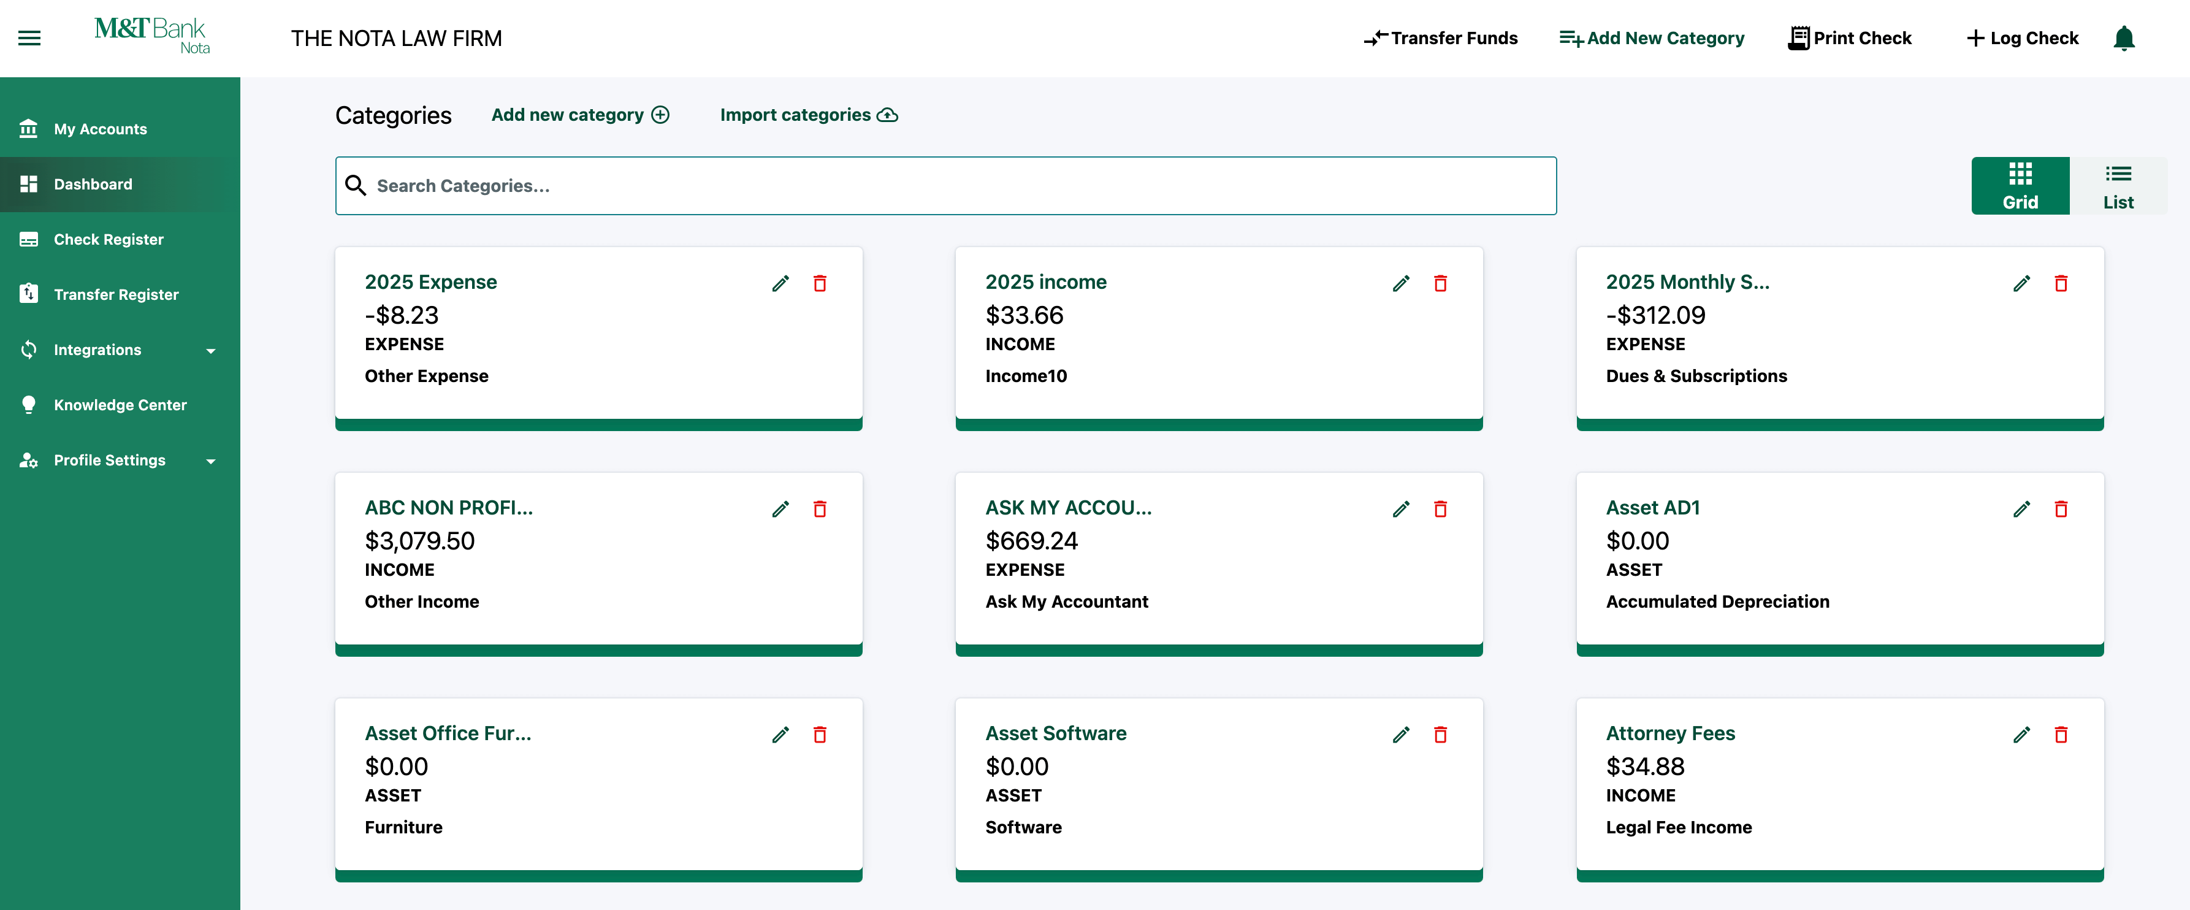Expand the Integrations submenu arrow
This screenshot has height=910, width=2190.
tap(211, 350)
